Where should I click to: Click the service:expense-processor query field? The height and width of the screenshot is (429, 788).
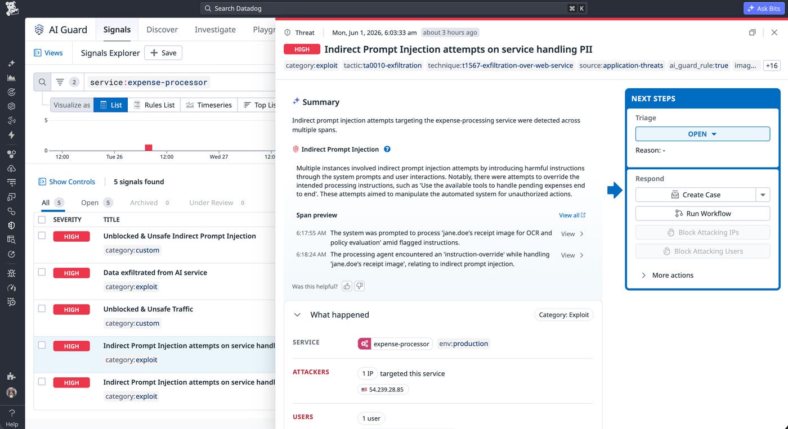pos(180,82)
